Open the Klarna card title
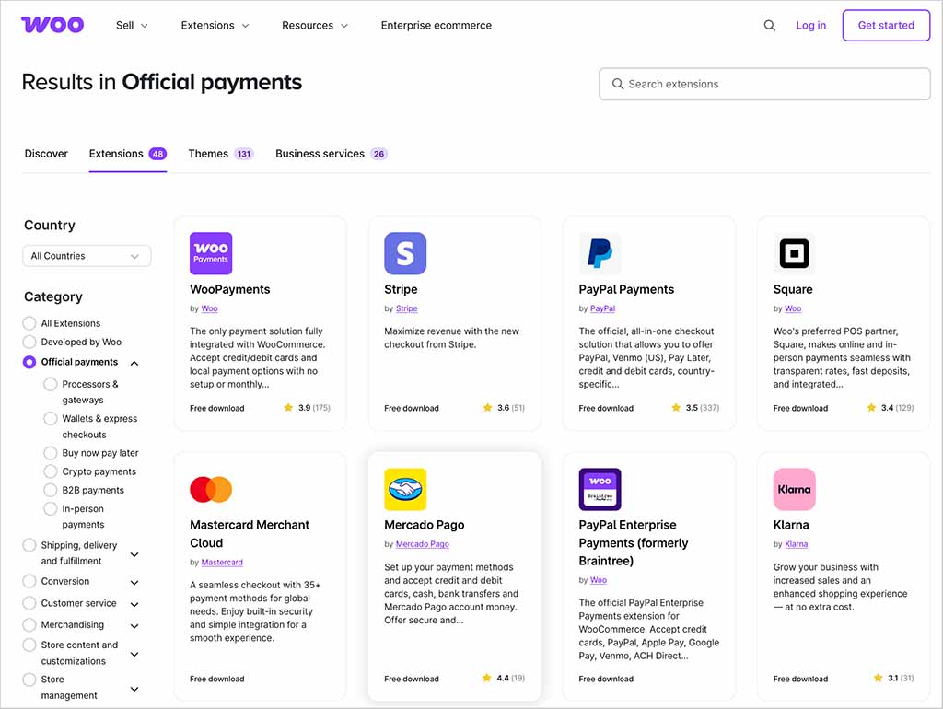The width and height of the screenshot is (943, 709). [x=791, y=525]
